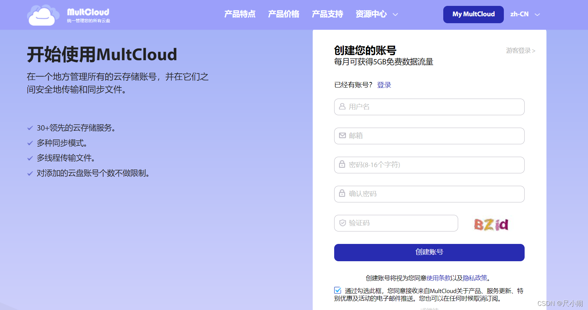
Task: Open the 使用条款 terms link
Action: tap(438, 278)
